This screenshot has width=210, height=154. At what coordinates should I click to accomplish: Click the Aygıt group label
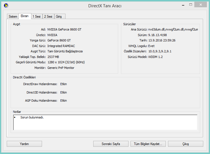pyautogui.click(x=17, y=24)
